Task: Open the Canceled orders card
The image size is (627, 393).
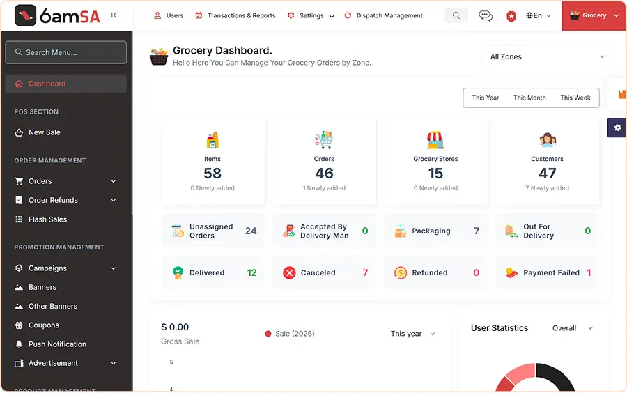Action: point(324,272)
